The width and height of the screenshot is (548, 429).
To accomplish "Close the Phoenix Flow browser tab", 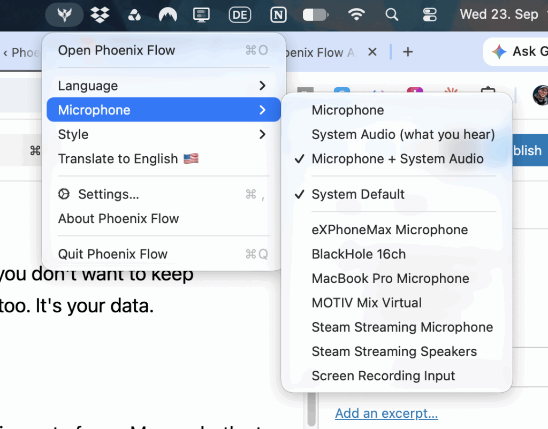I will pyautogui.click(x=372, y=52).
